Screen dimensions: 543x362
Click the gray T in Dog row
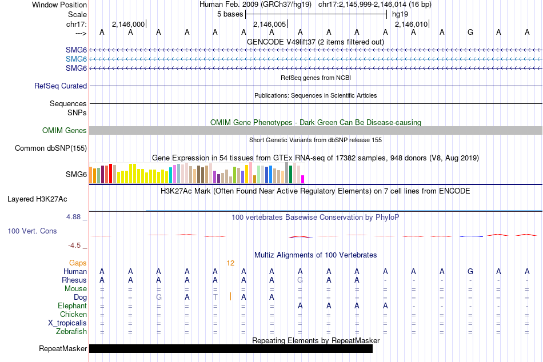point(215,297)
